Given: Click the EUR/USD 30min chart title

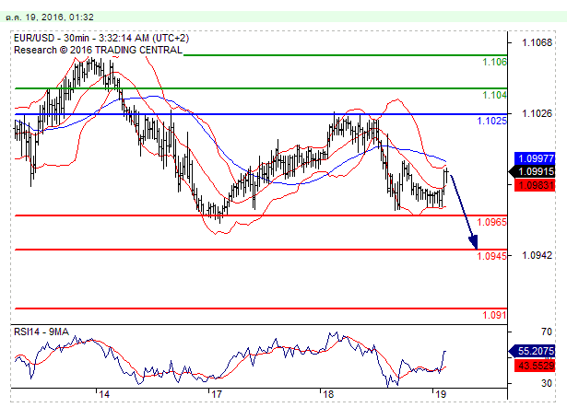Looking at the screenshot, I should coord(101,38).
